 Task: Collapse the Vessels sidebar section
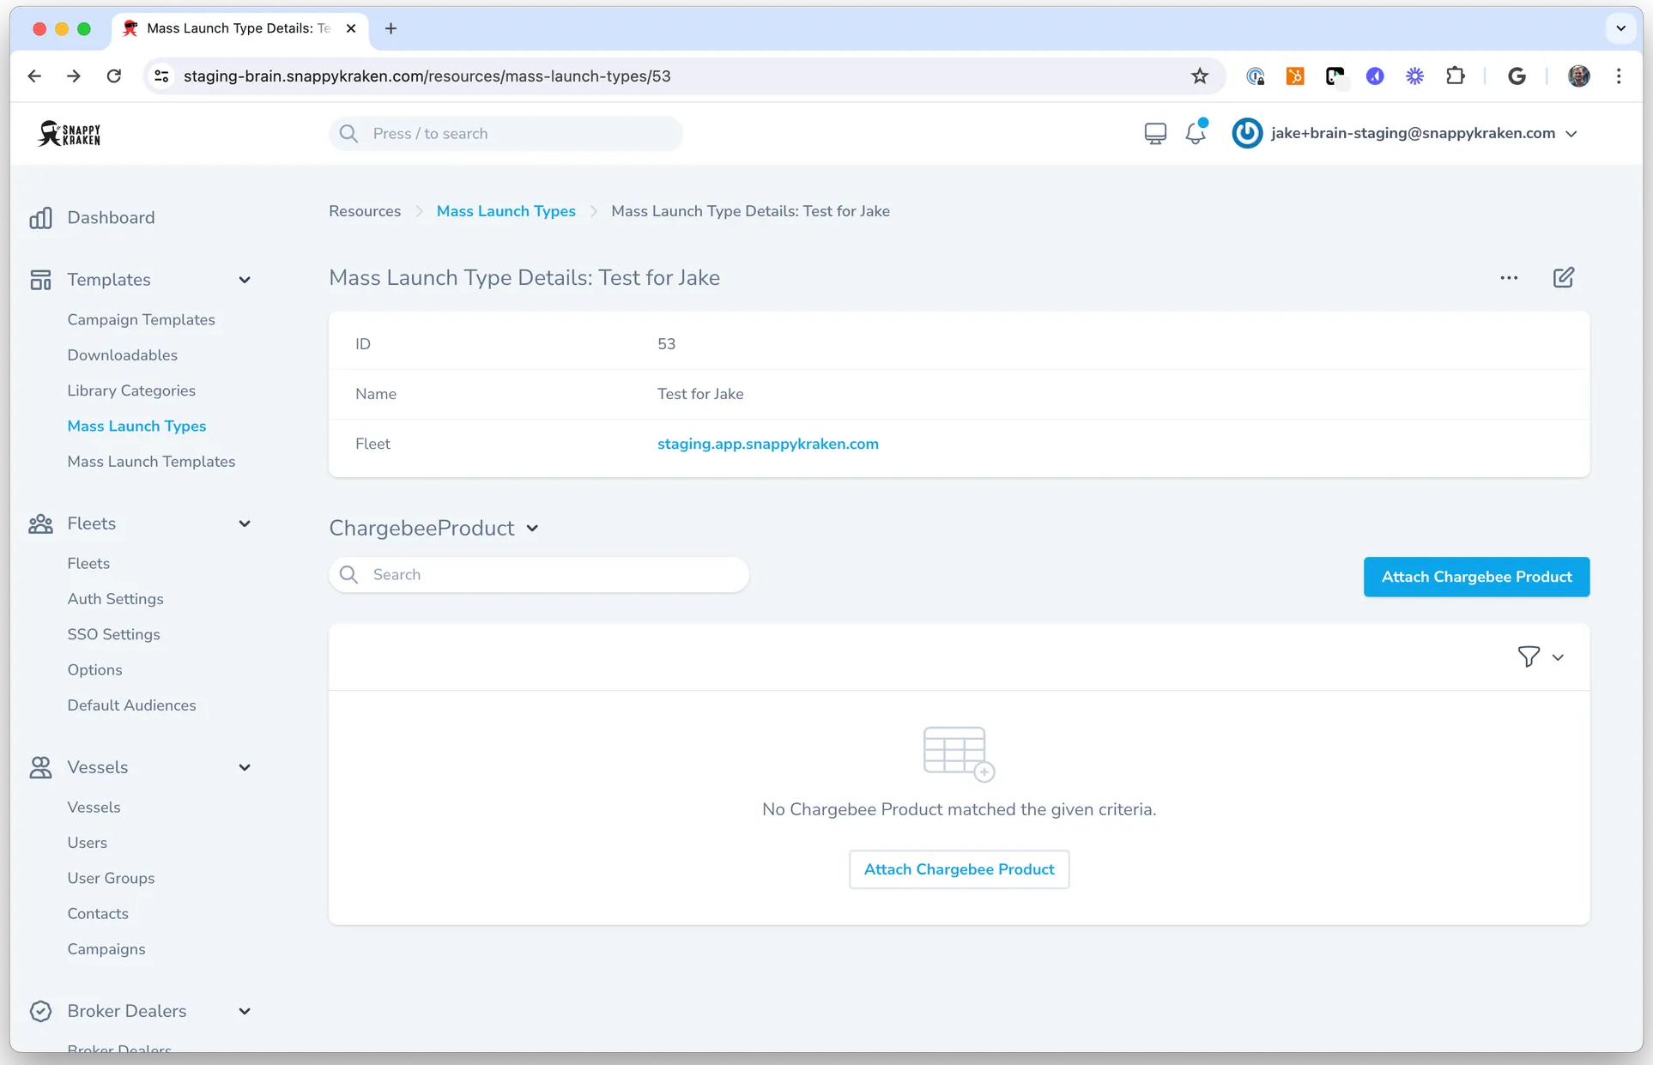tap(245, 767)
